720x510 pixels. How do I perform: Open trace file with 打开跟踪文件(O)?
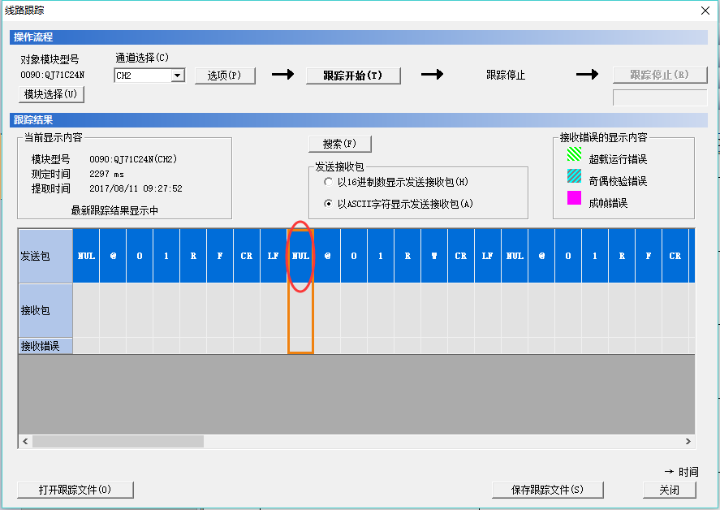(75, 490)
